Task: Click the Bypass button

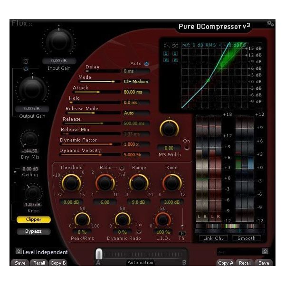Action: [33, 231]
